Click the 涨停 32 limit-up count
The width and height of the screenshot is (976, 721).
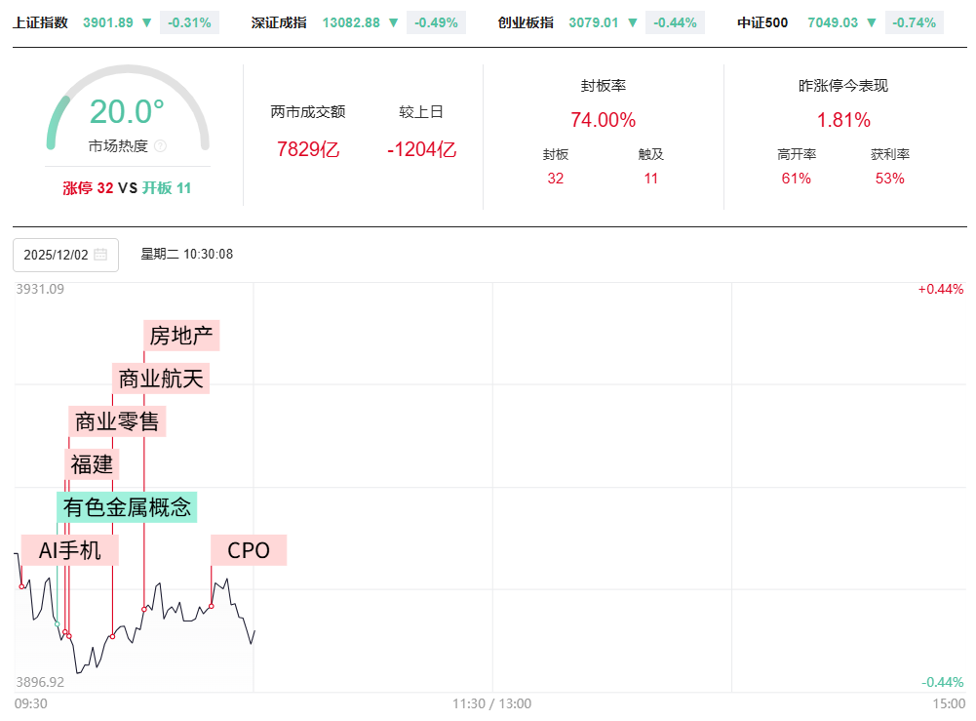(x=88, y=188)
